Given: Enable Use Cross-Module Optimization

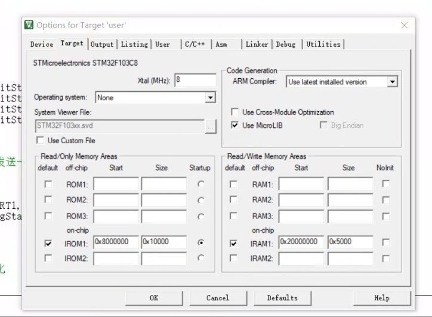Looking at the screenshot, I should pos(234,112).
